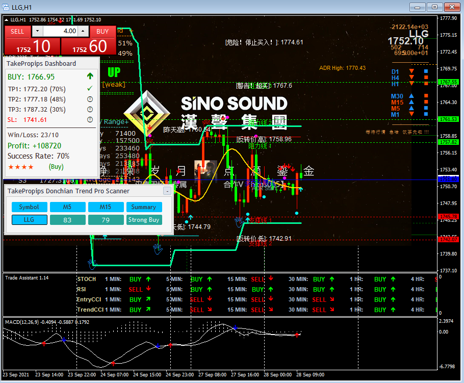
Task: Click the M30 timeframe label
Action: pyautogui.click(x=397, y=96)
